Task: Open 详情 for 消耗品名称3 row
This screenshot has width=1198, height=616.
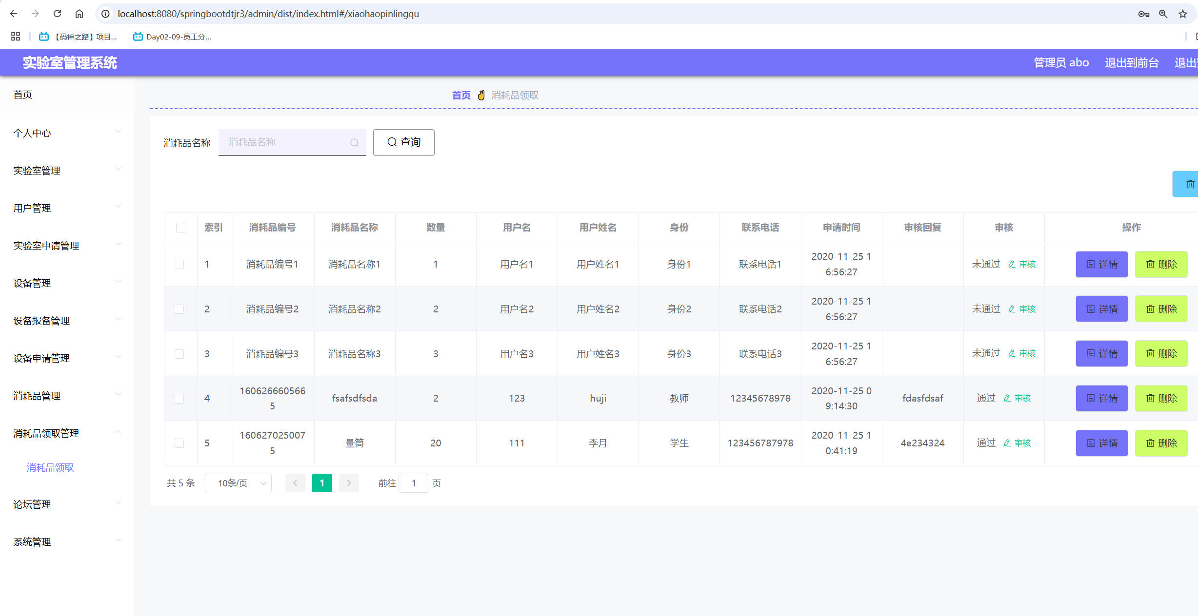Action: click(1102, 353)
